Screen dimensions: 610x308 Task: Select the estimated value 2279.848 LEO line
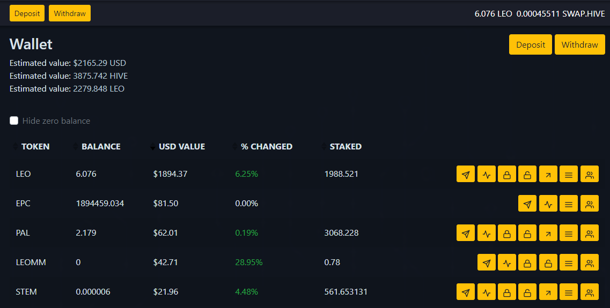point(67,88)
